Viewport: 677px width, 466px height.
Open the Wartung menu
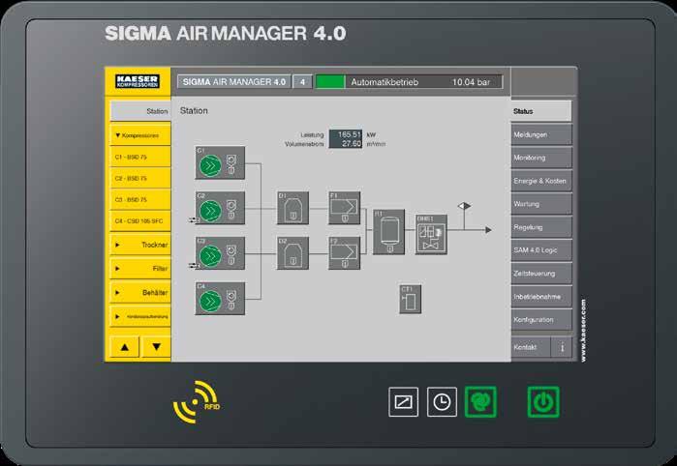tap(541, 204)
